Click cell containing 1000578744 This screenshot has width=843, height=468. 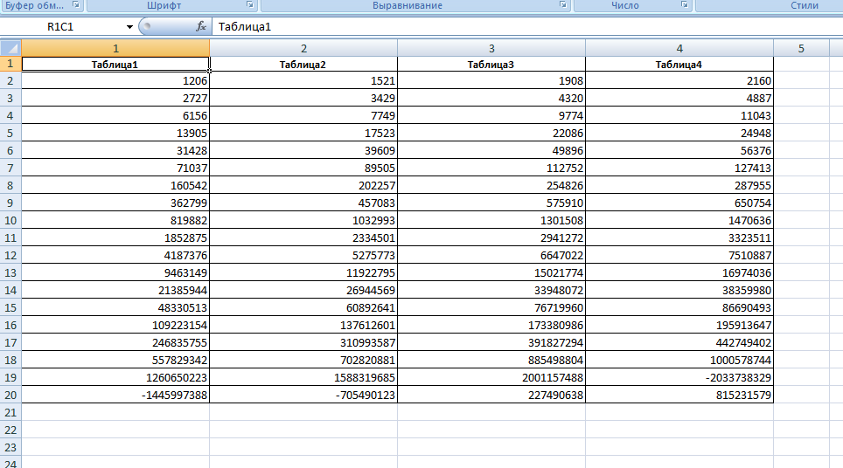point(679,360)
